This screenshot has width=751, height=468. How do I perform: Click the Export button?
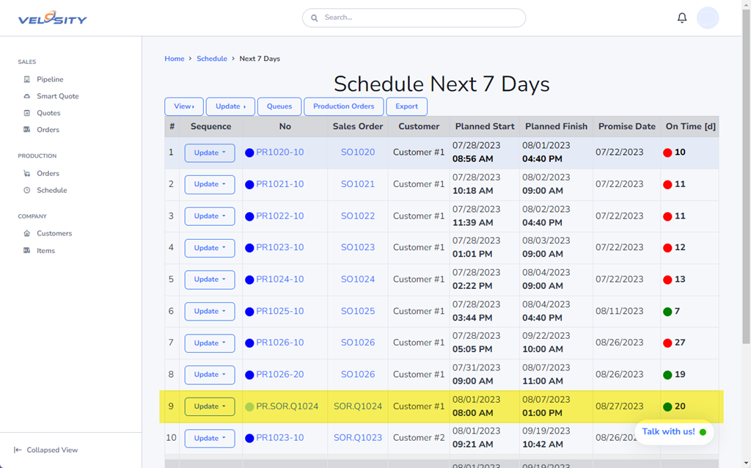(406, 106)
